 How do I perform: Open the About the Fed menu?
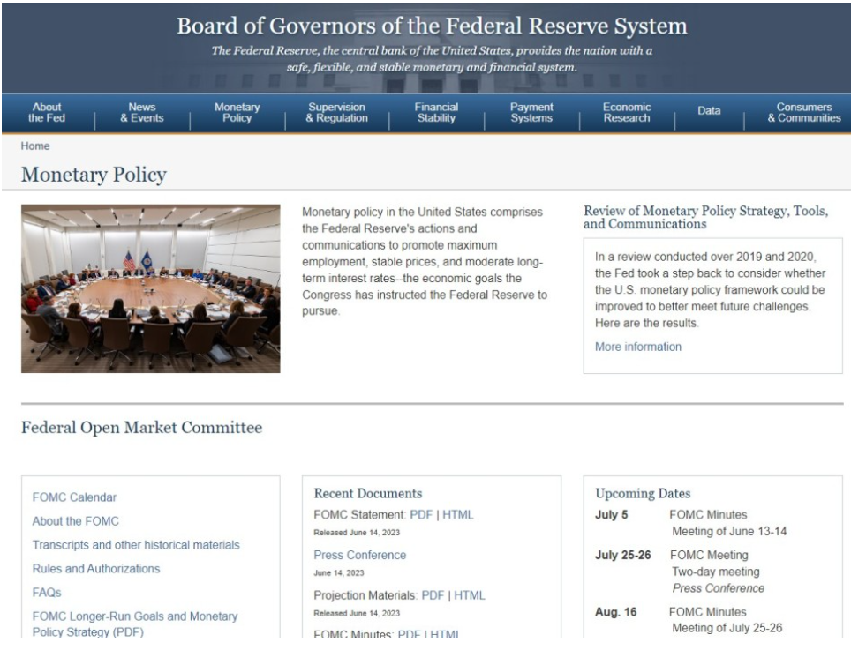pyautogui.click(x=47, y=112)
